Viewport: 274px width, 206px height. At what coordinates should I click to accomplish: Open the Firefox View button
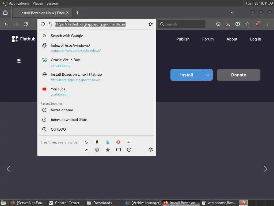[5, 13]
